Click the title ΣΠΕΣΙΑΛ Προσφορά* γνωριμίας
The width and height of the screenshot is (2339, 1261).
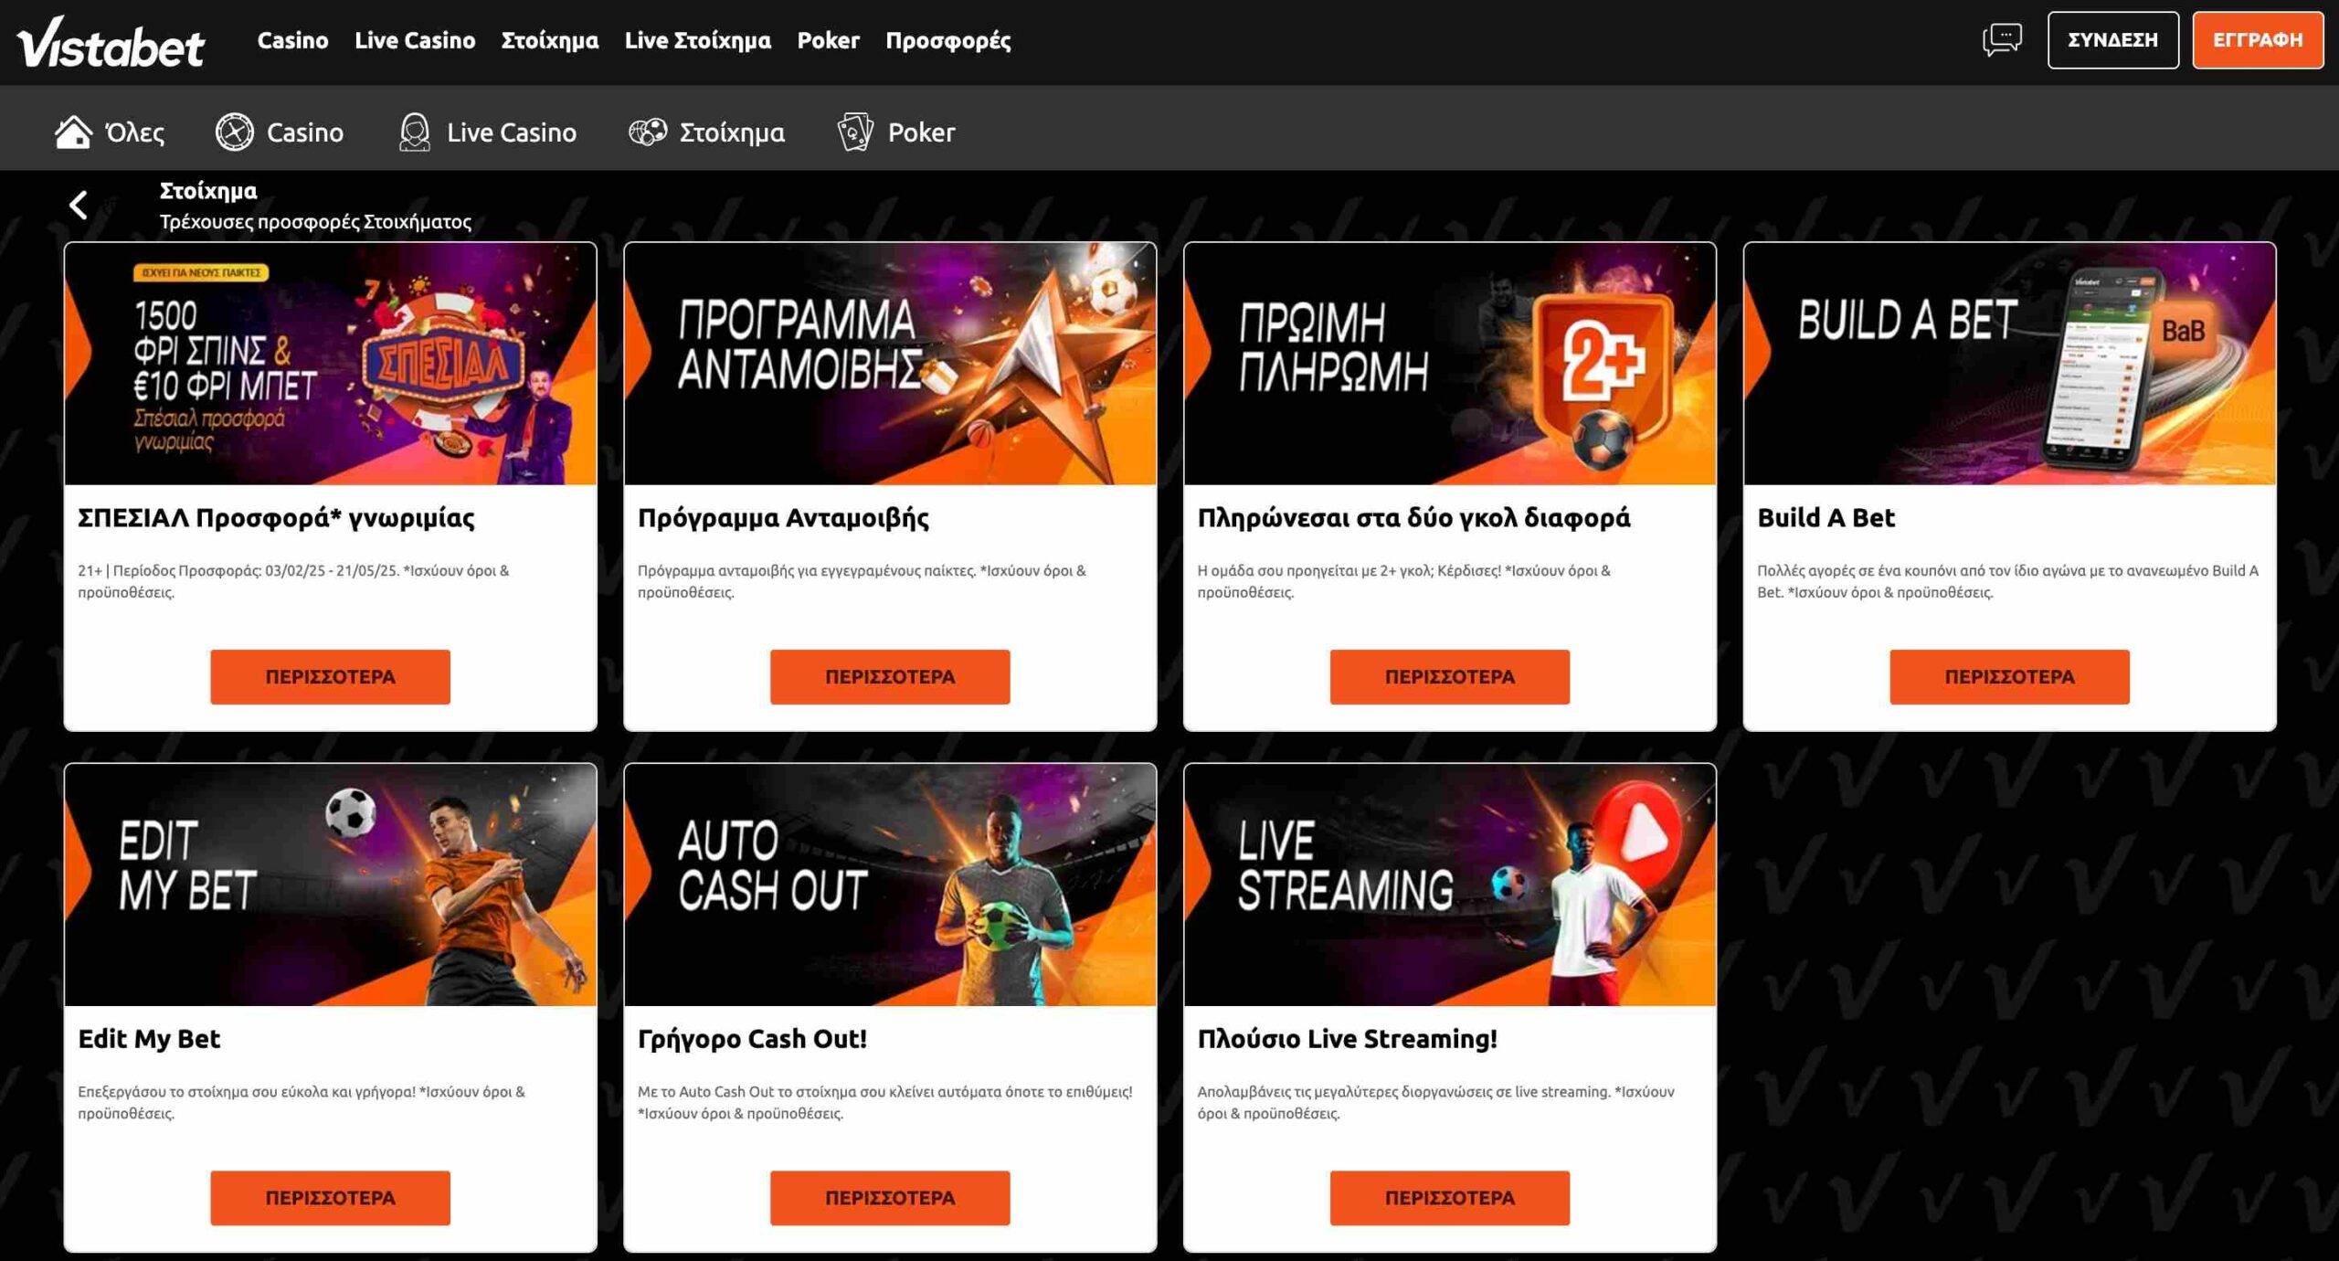276,518
